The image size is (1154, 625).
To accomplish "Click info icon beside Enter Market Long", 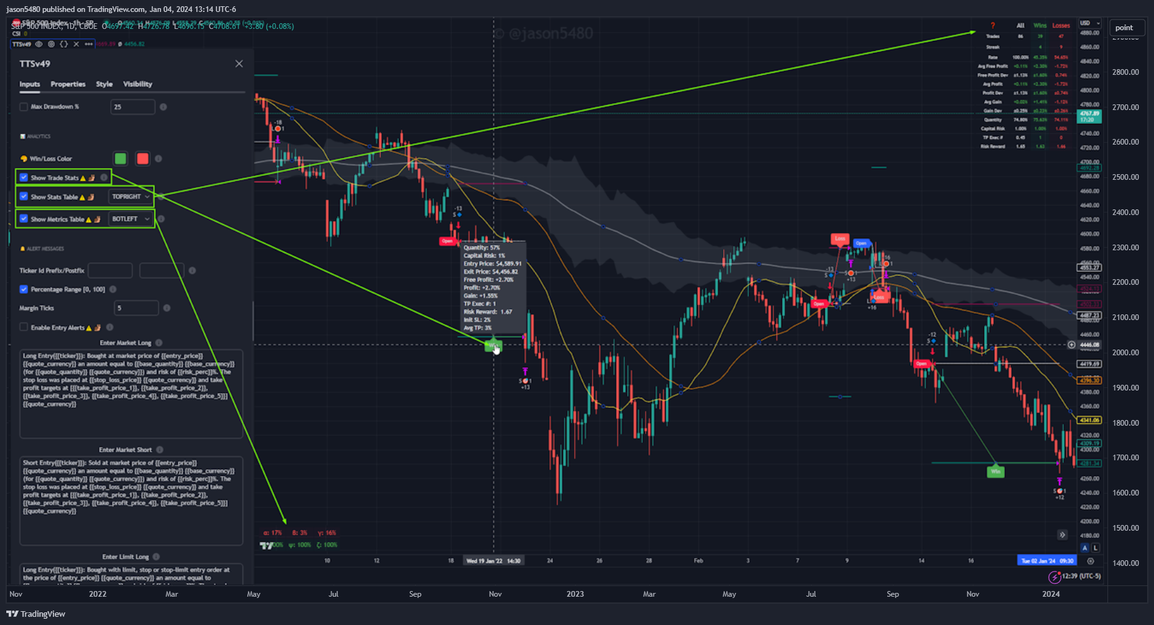I will (159, 343).
